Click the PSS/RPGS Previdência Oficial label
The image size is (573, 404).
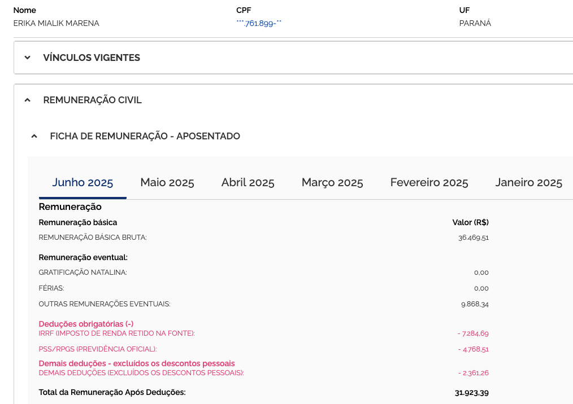point(97,349)
